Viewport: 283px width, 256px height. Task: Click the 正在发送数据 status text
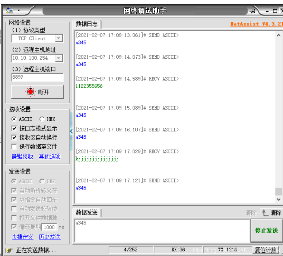point(36,250)
